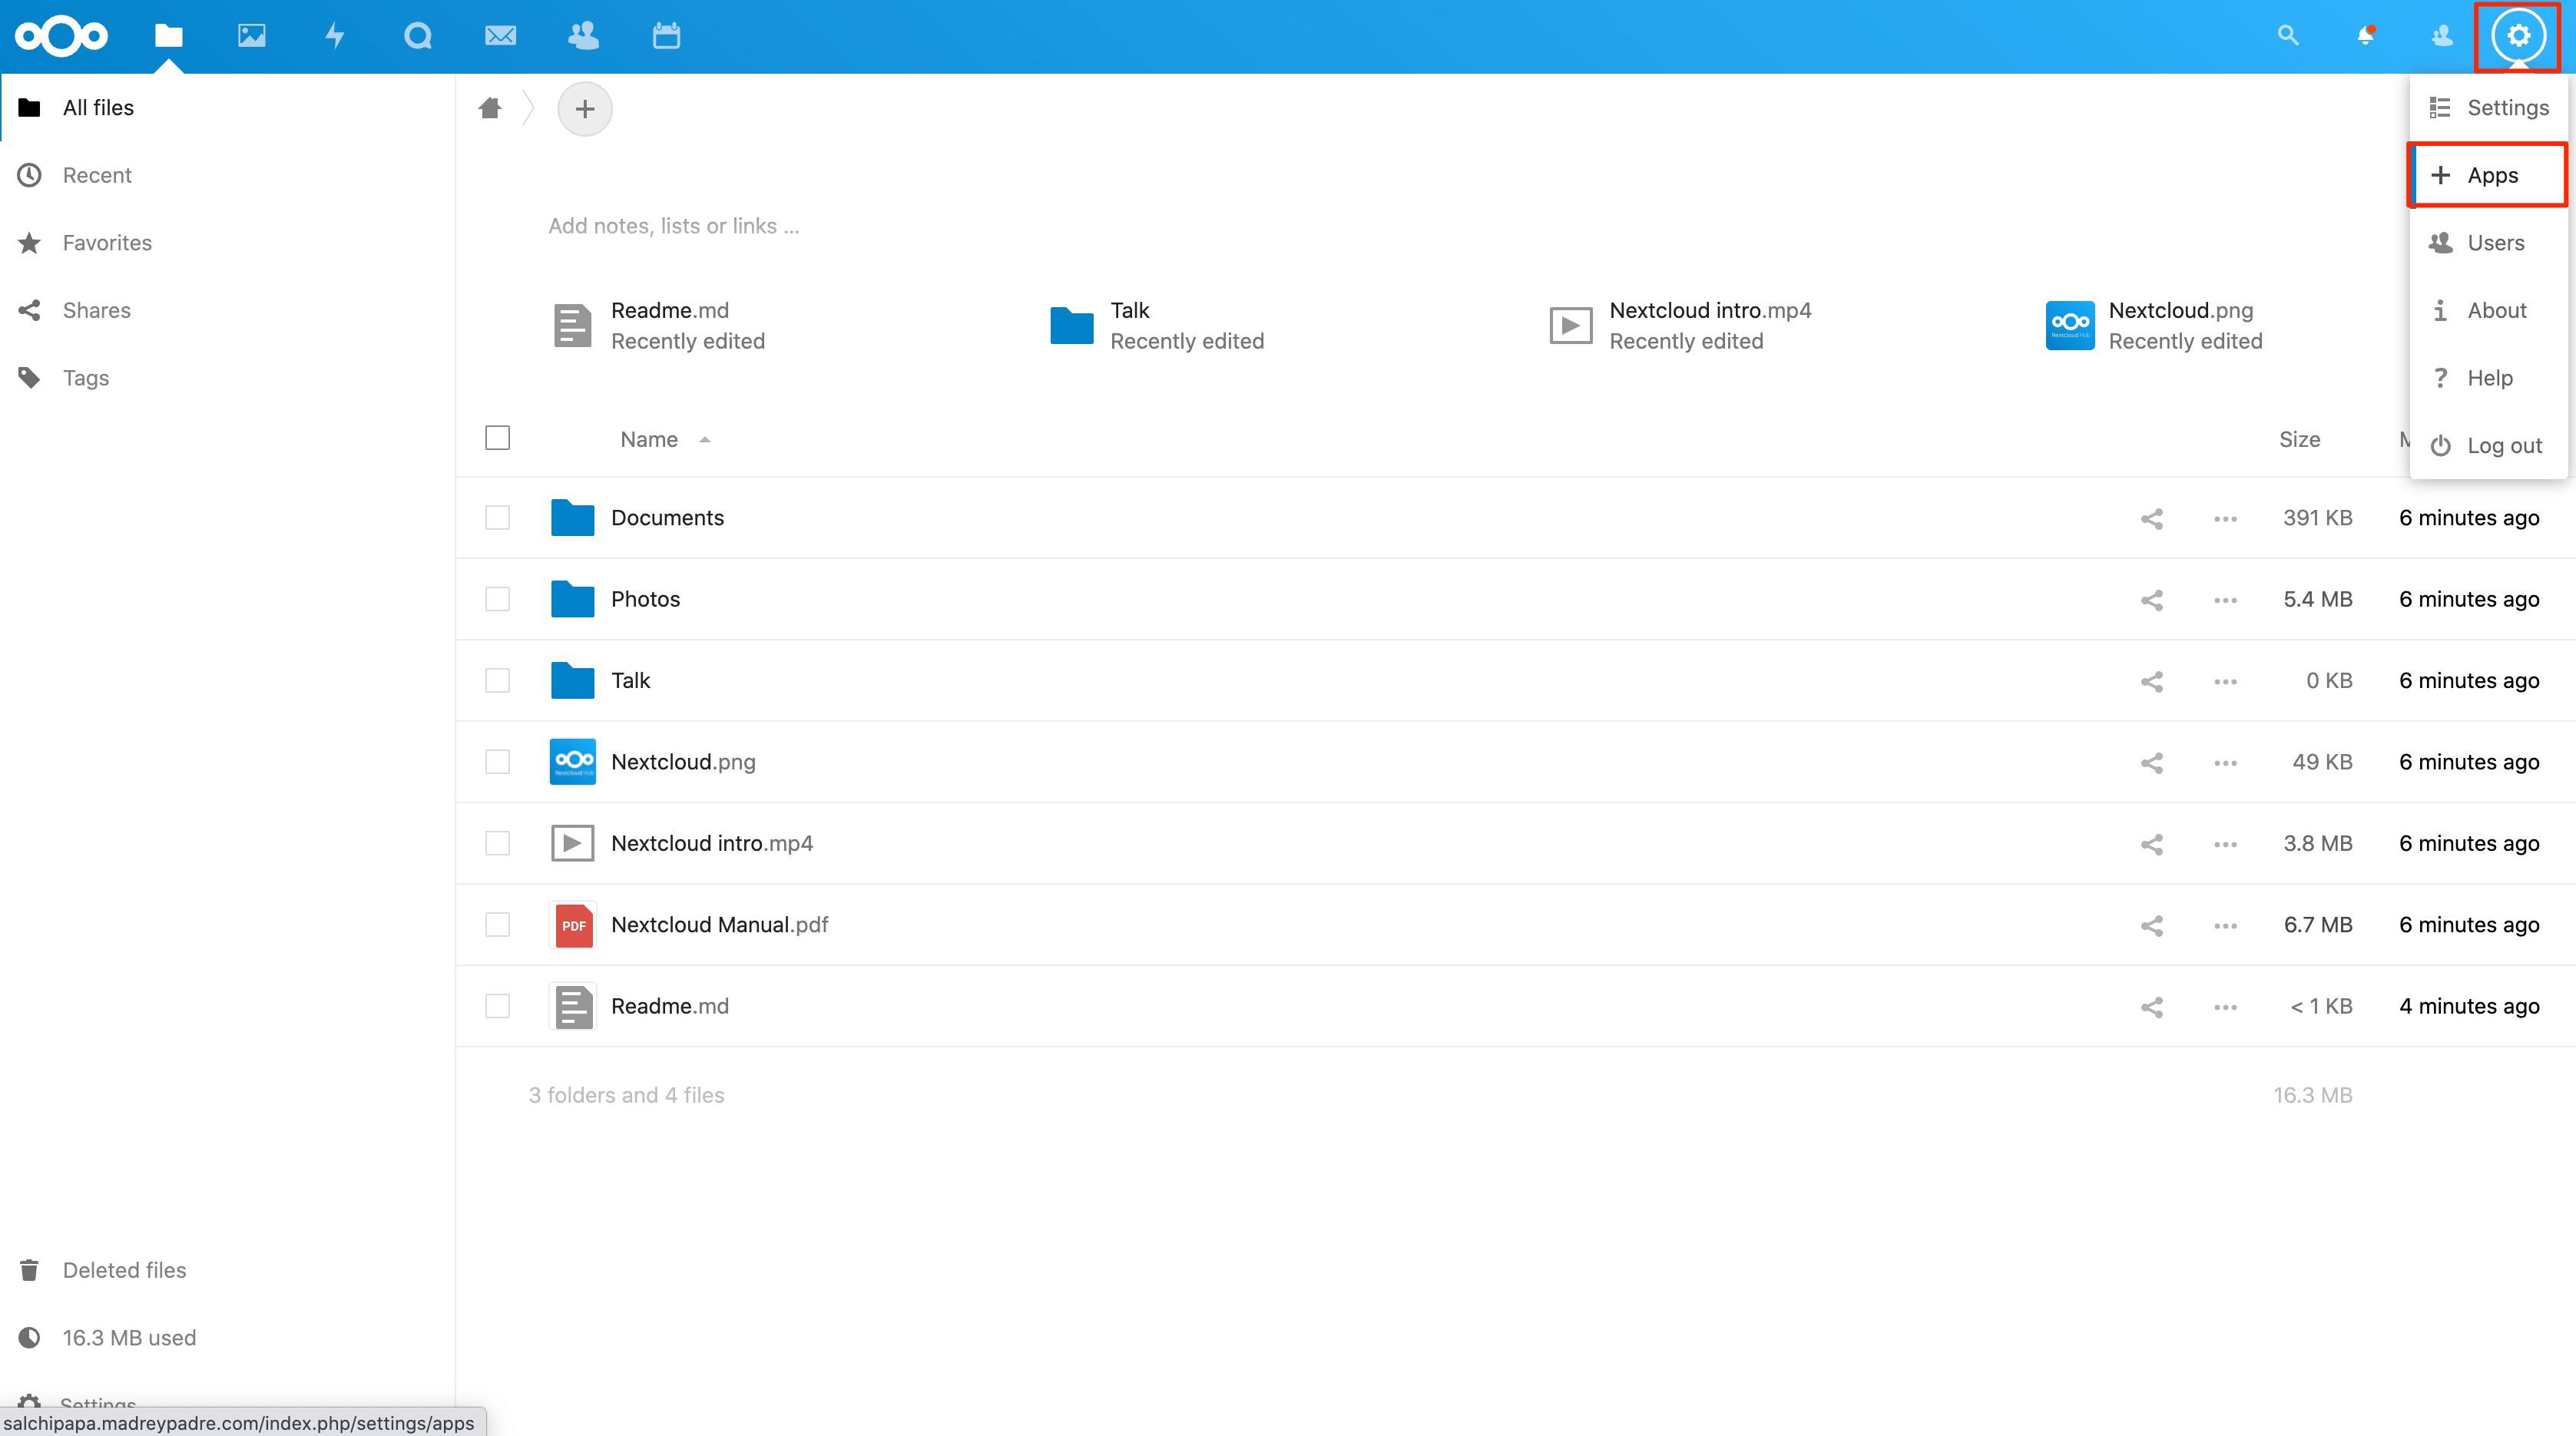
Task: Open the Mail app icon
Action: pos(500,36)
